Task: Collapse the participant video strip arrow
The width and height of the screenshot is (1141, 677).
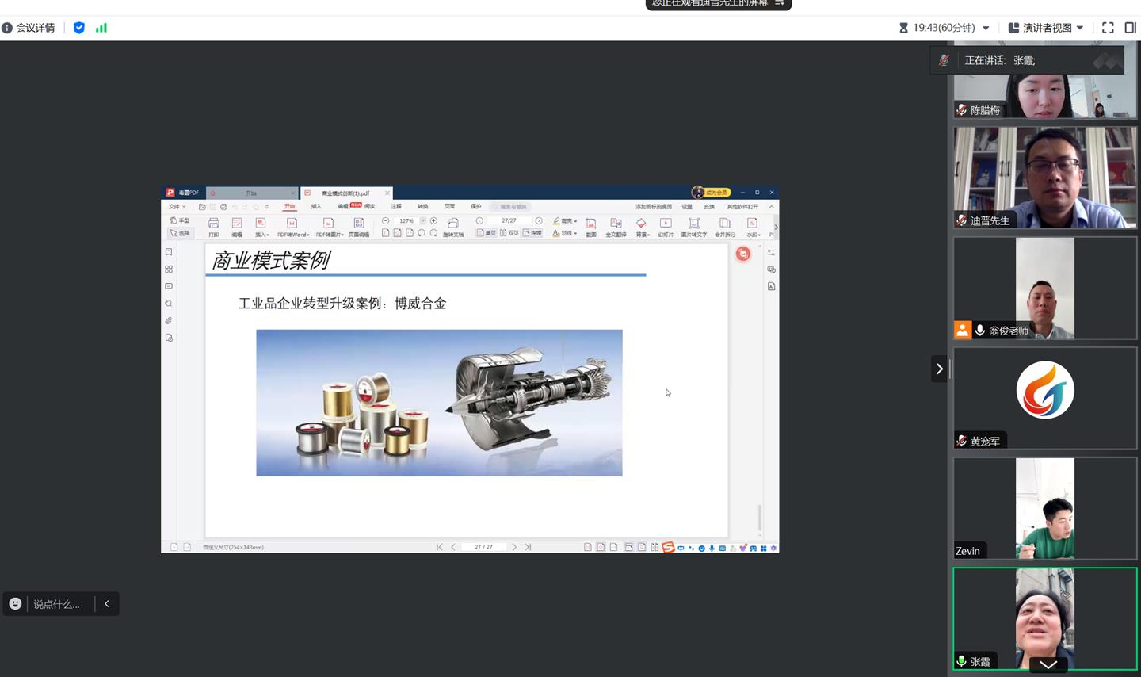Action: (x=939, y=369)
